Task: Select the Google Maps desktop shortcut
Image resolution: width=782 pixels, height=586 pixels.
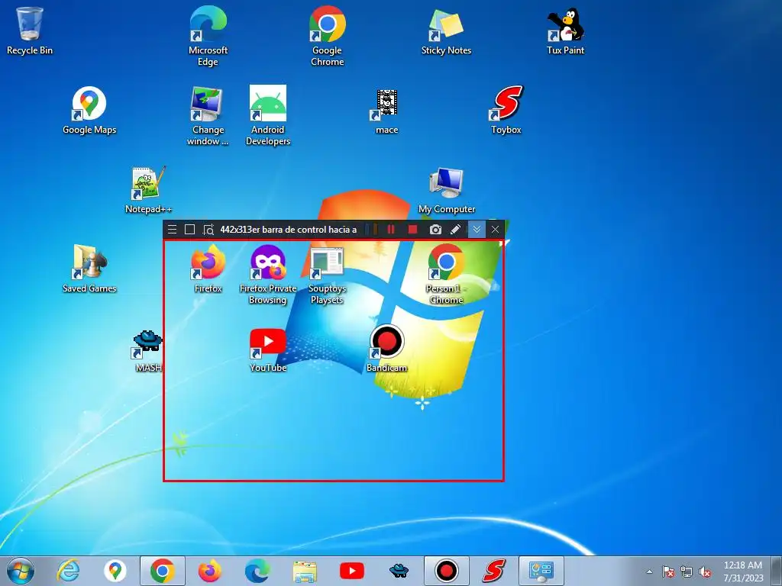Action: [x=89, y=110]
